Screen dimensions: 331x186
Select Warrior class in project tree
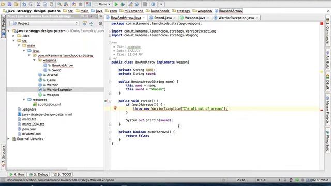[52, 85]
